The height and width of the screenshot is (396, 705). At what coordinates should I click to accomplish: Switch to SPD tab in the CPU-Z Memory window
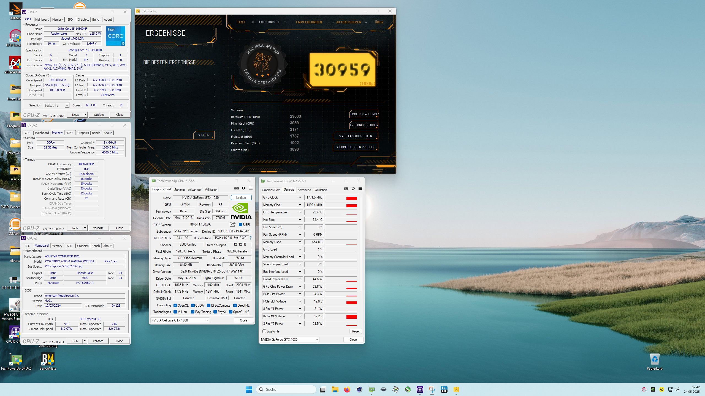click(70, 133)
